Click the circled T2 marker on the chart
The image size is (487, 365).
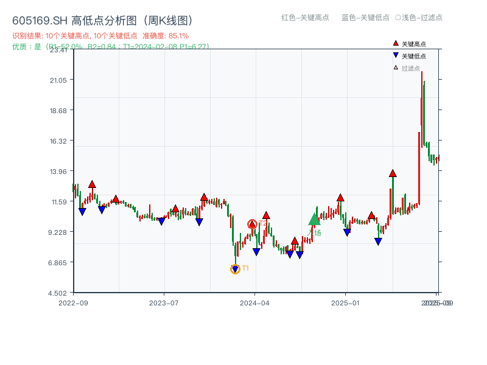point(252,224)
